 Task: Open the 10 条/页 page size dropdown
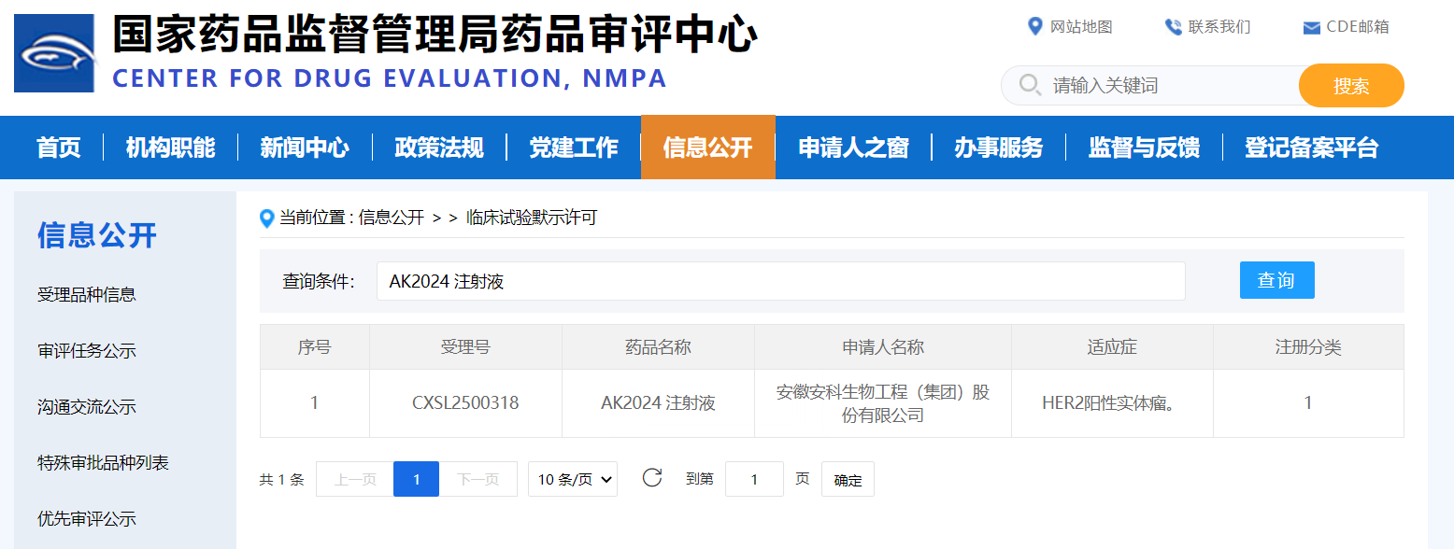pos(573,480)
